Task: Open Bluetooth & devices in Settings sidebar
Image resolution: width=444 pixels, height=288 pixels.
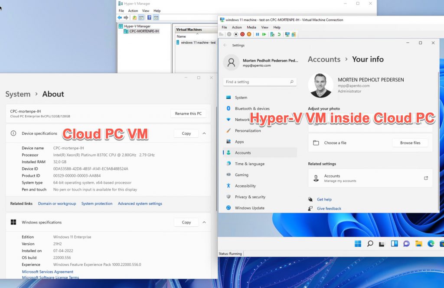Action: (x=260, y=109)
